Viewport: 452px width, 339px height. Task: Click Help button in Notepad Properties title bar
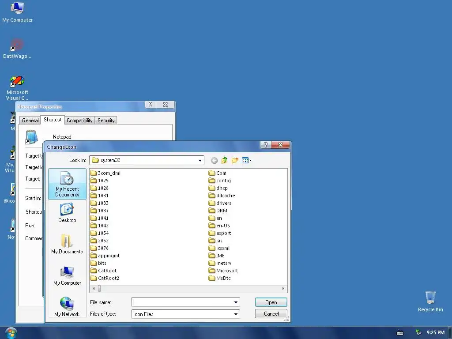click(150, 105)
